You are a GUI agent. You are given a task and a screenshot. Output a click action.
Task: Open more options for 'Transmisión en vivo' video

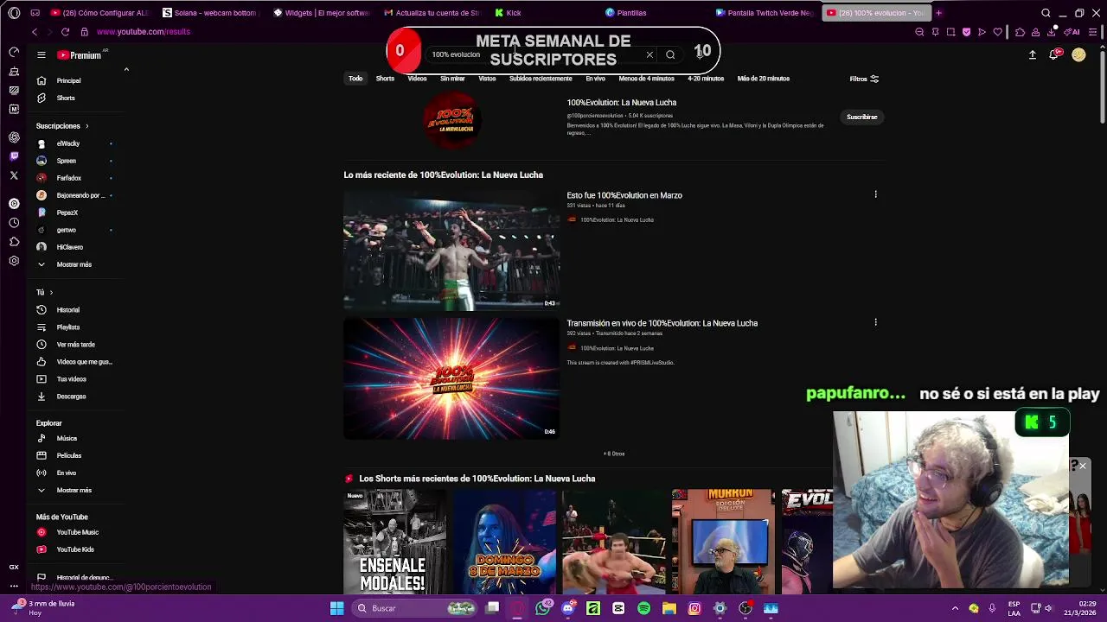pos(875,322)
